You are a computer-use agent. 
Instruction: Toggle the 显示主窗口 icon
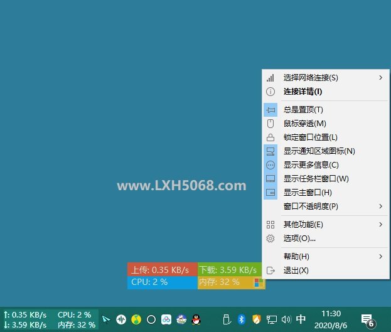tap(270, 193)
